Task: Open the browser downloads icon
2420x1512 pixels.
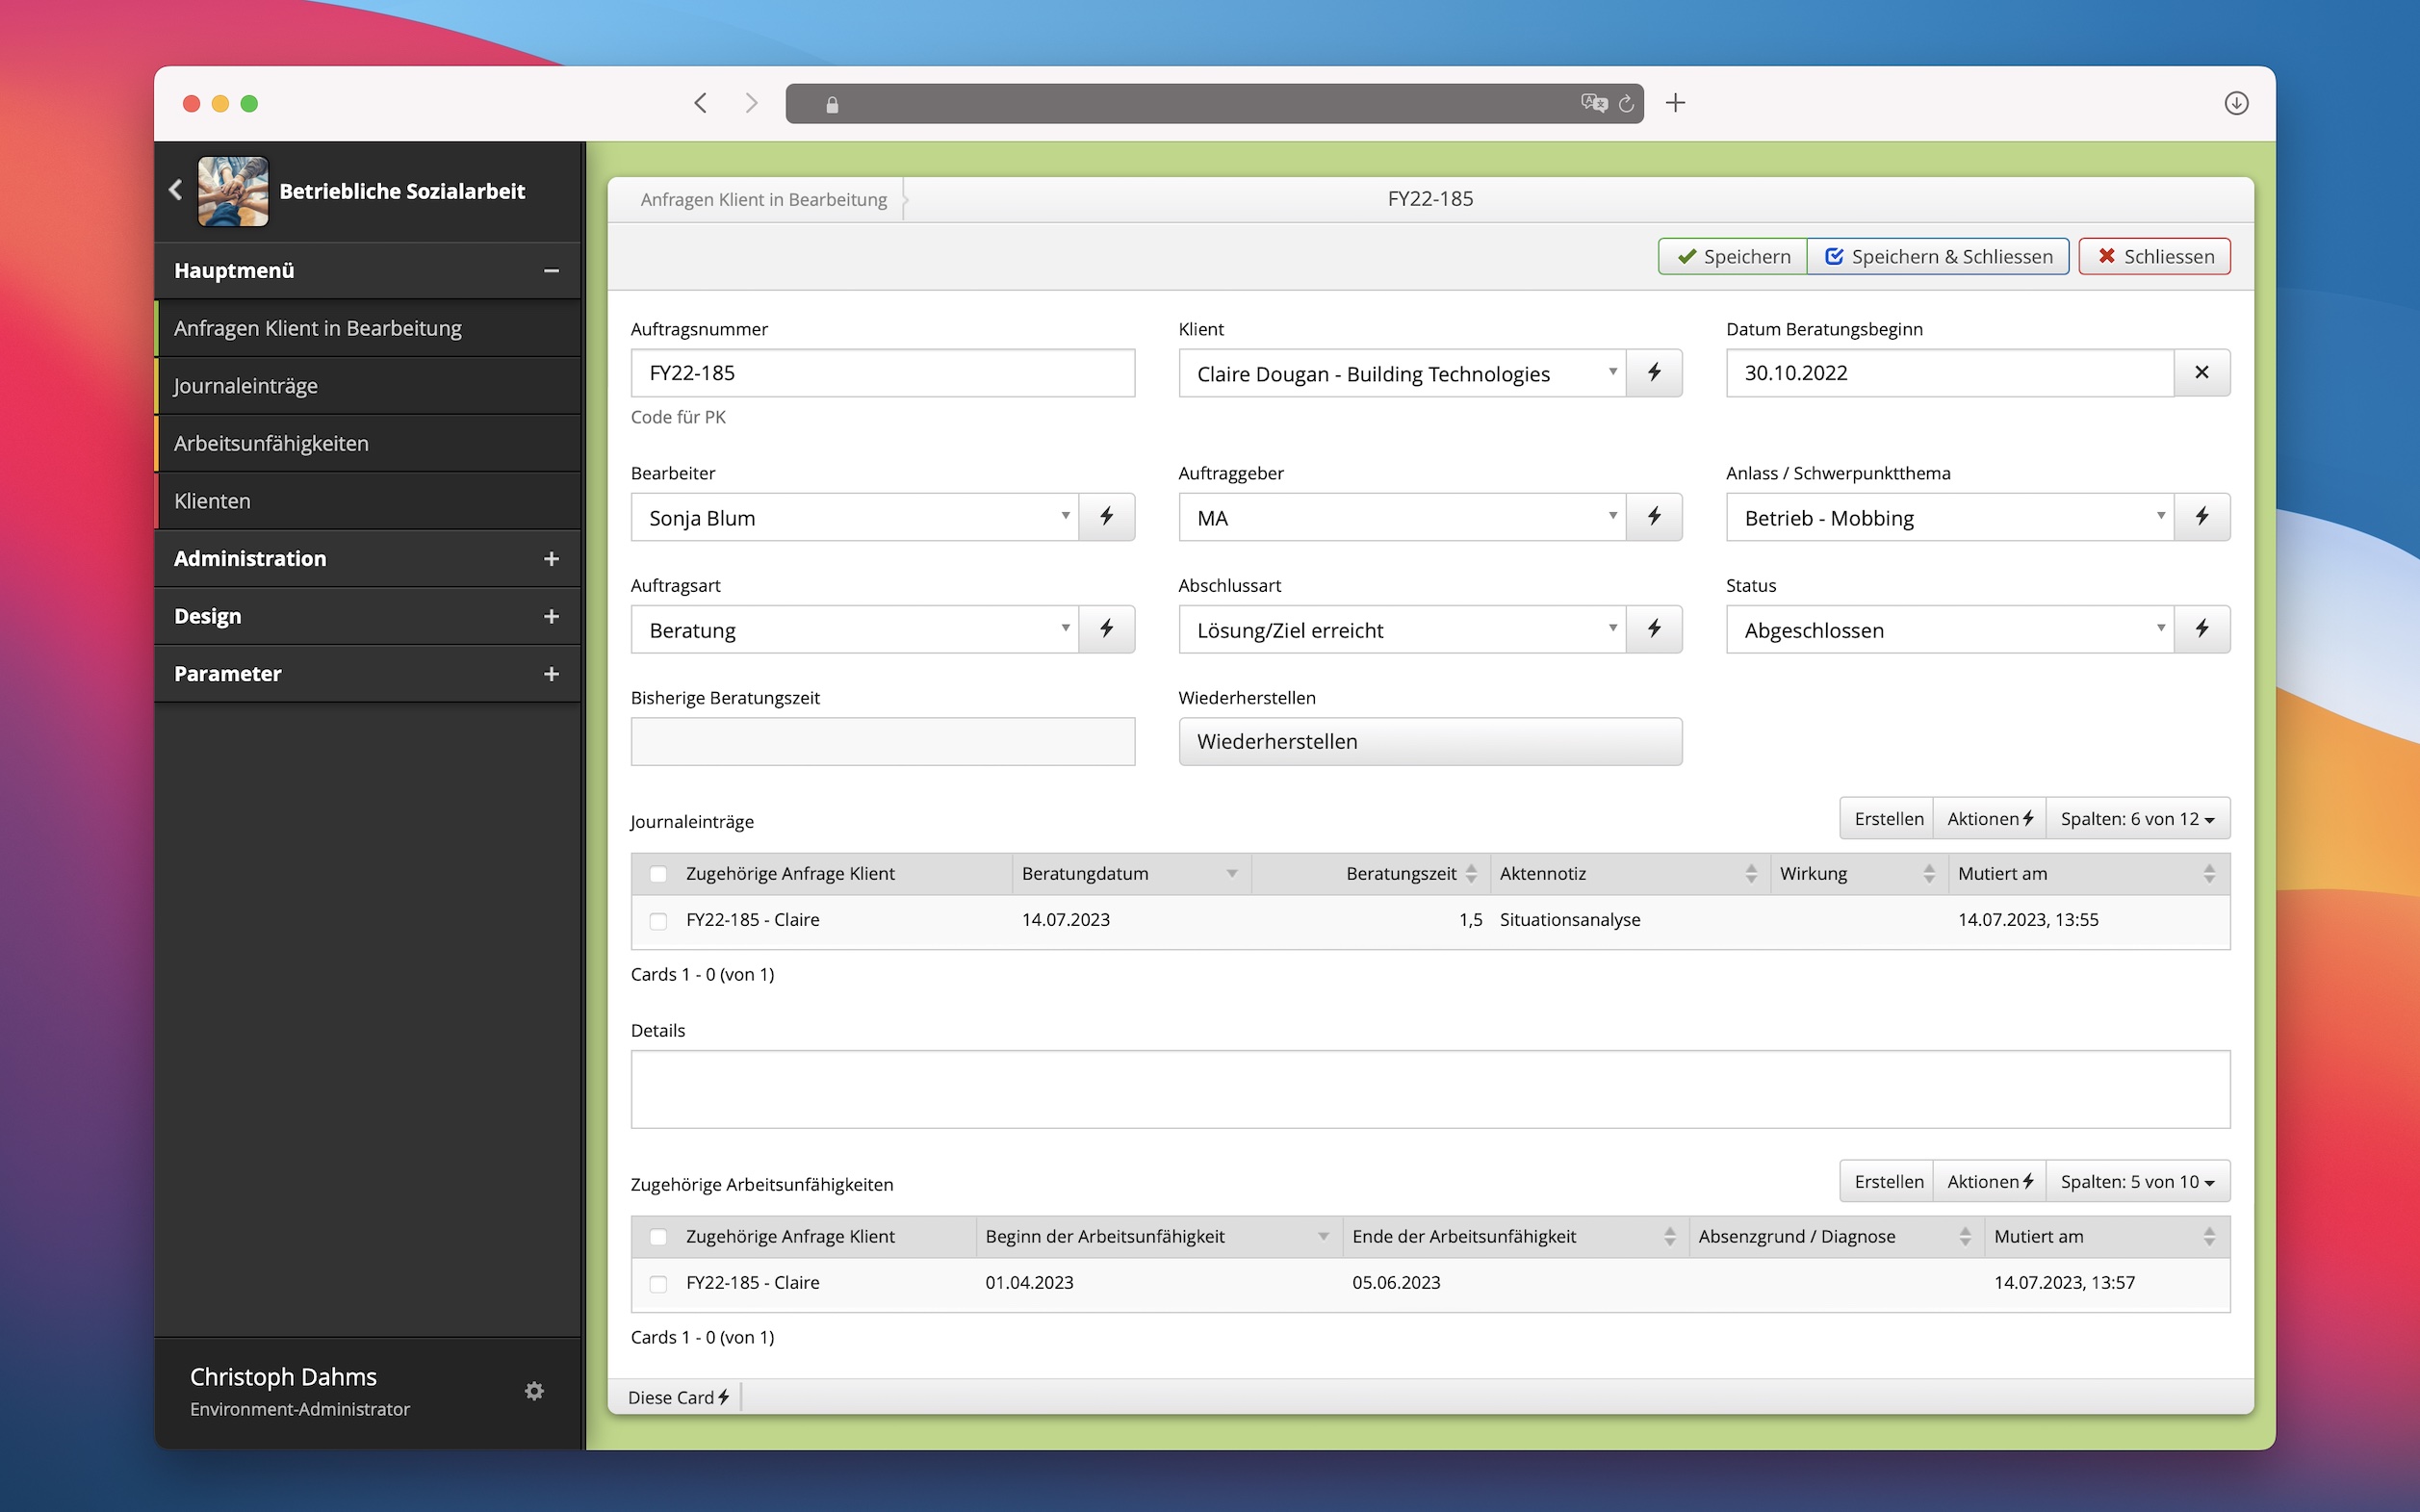Action: 2236,103
